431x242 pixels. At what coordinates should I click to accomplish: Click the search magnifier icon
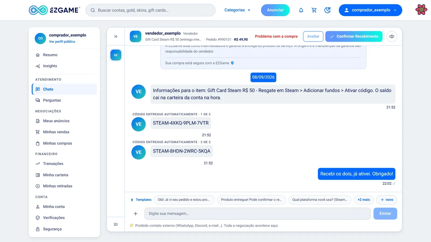click(x=93, y=10)
